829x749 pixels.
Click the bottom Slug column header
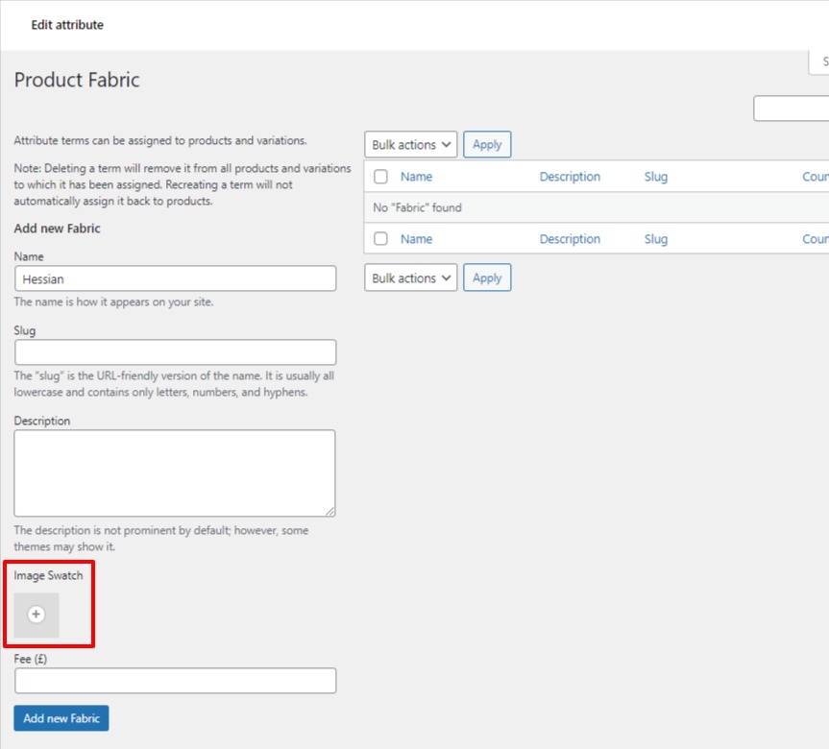click(x=655, y=239)
